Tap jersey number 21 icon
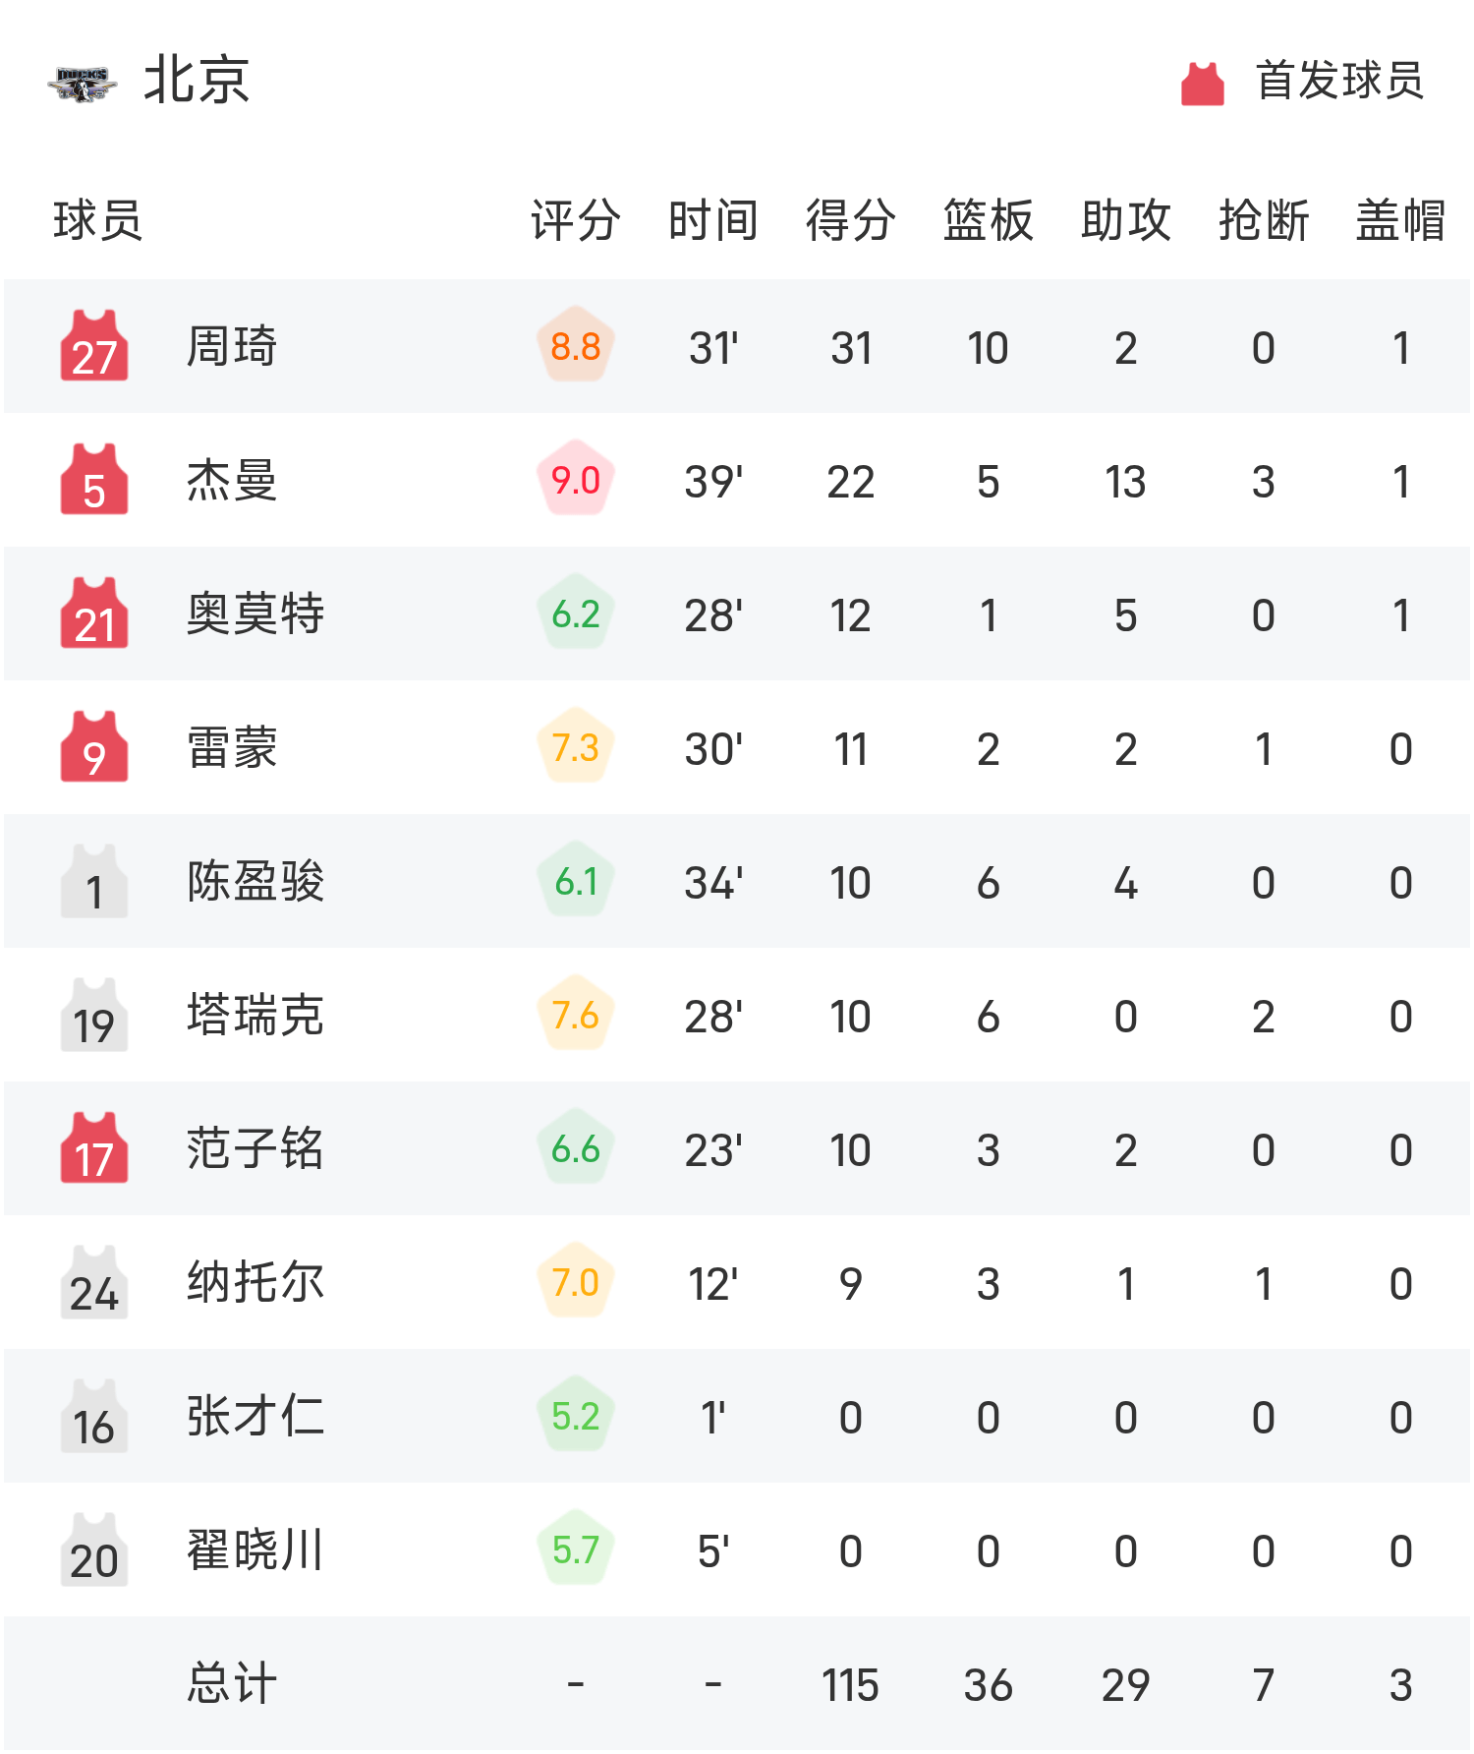This screenshot has height=1754, width=1474. tap(94, 614)
